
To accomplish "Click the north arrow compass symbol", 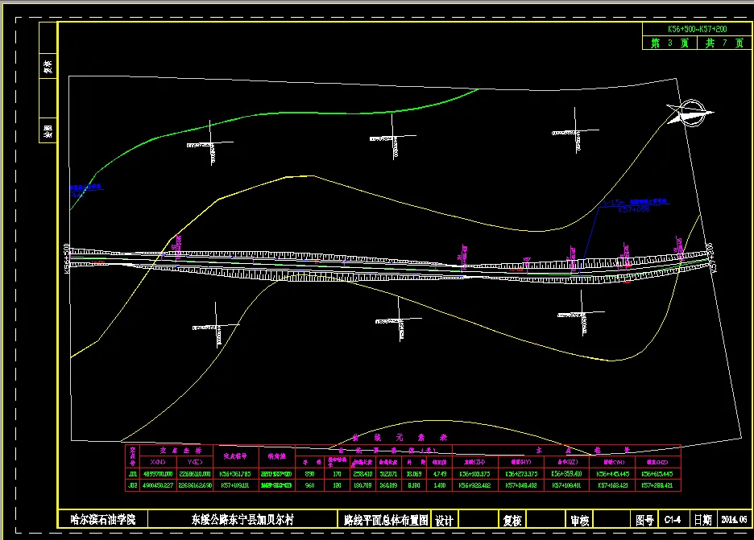I will click(x=690, y=113).
